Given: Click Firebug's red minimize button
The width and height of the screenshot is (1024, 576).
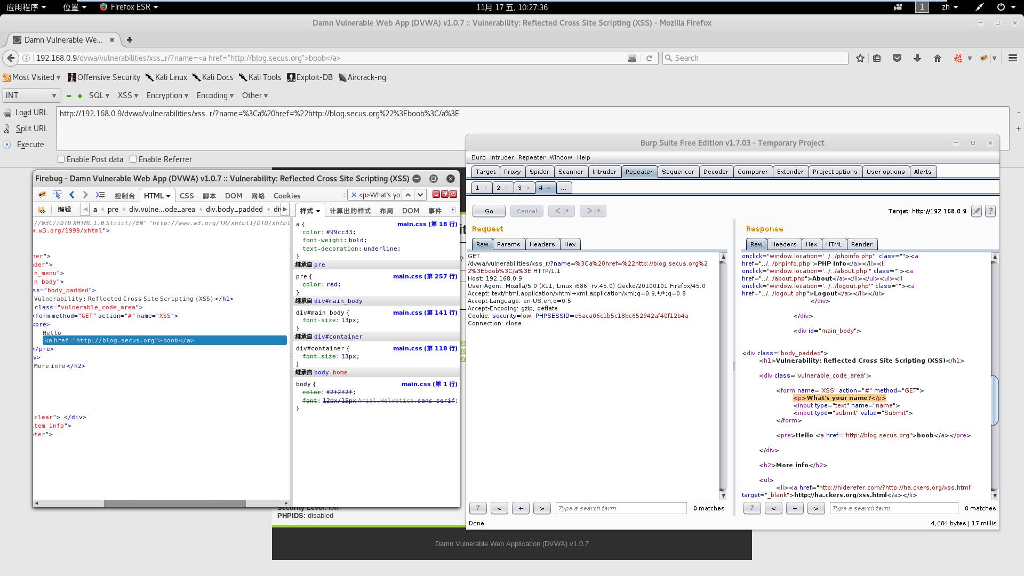Looking at the screenshot, I should tap(436, 195).
